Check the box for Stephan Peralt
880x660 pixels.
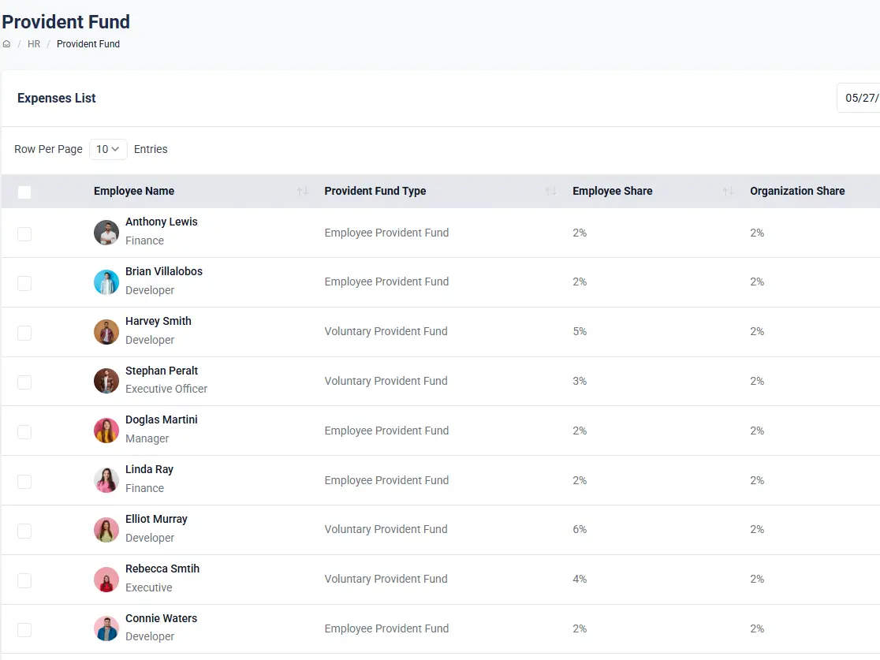(x=24, y=382)
